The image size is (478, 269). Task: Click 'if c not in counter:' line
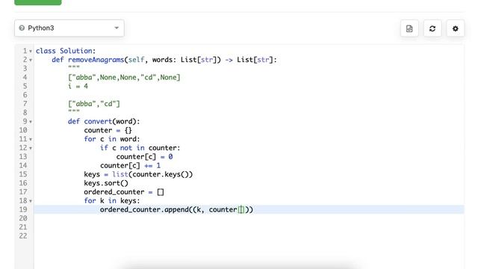click(140, 148)
